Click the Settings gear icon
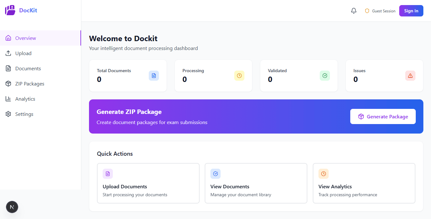 pyautogui.click(x=9, y=114)
